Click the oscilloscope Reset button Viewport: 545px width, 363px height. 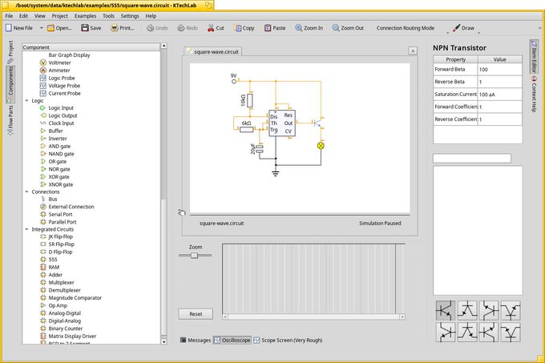196,314
